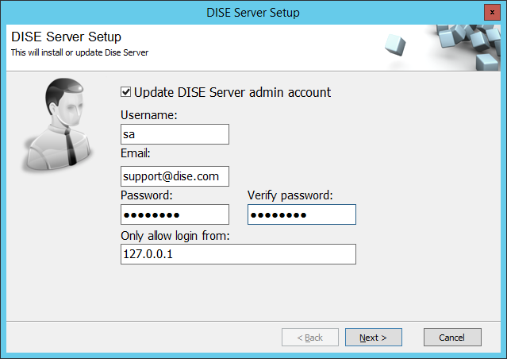Screen dimensions: 507x359
Task: Click the businessman avatar icon
Action: pos(58,125)
